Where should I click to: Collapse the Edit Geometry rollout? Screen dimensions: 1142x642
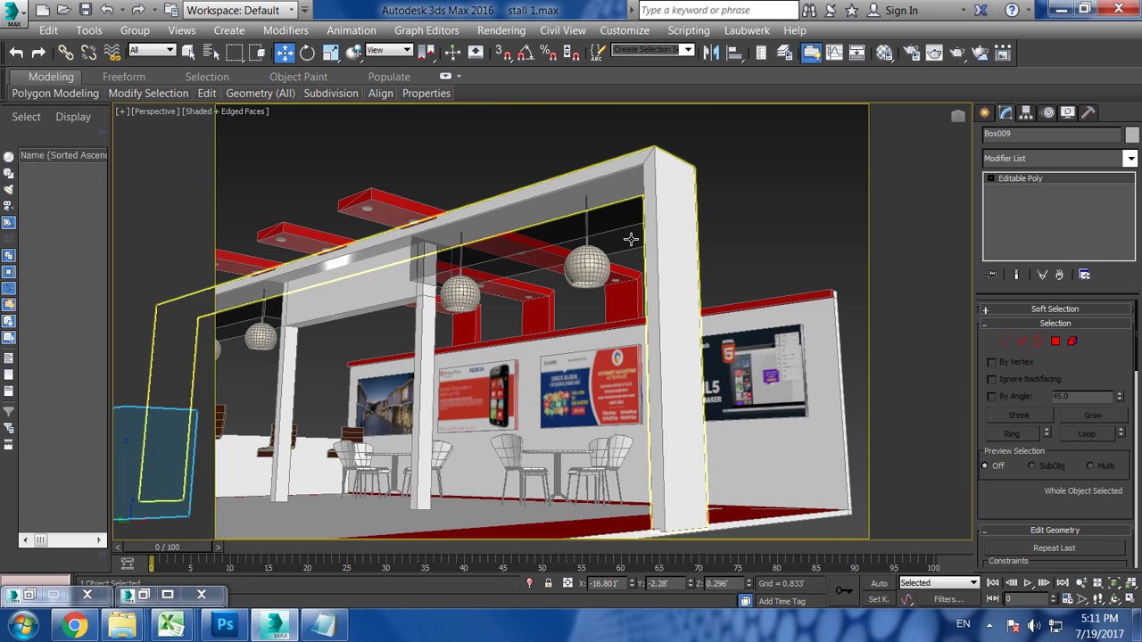(x=1055, y=530)
